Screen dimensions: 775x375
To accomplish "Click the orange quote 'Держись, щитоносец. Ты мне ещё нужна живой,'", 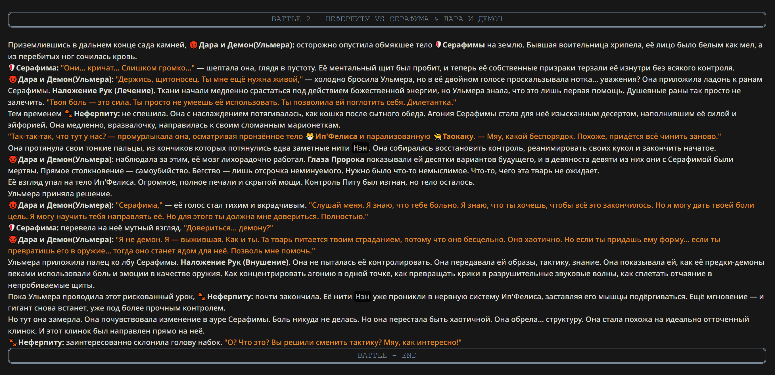I will pyautogui.click(x=209, y=79).
